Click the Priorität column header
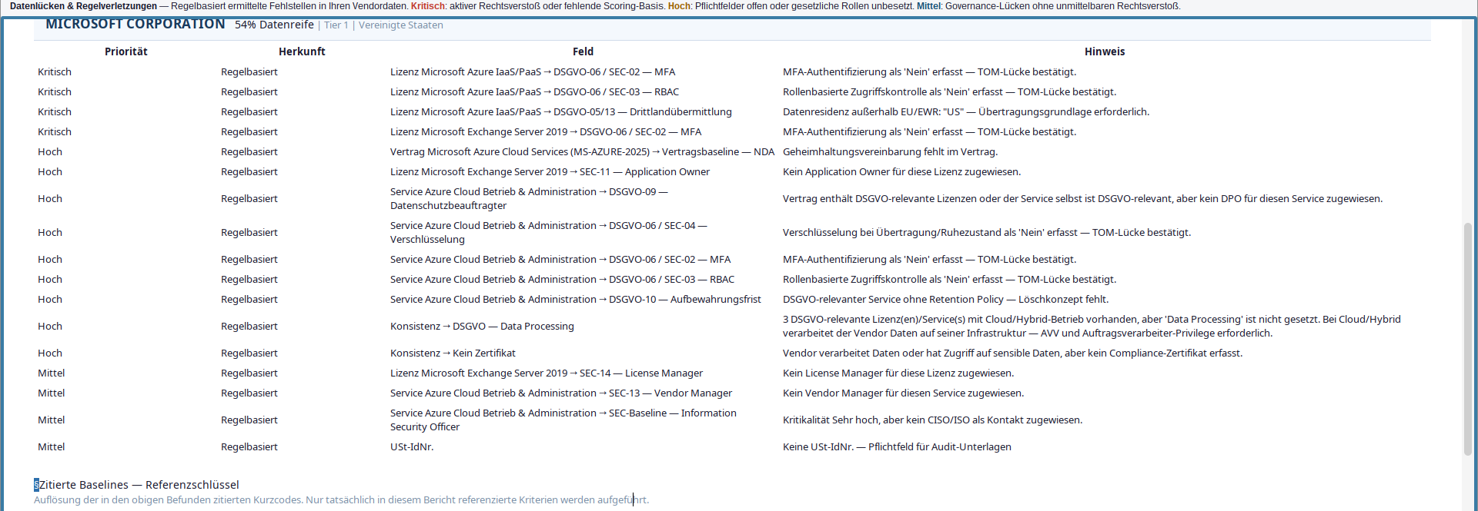The height and width of the screenshot is (511, 1478). pyautogui.click(x=126, y=51)
